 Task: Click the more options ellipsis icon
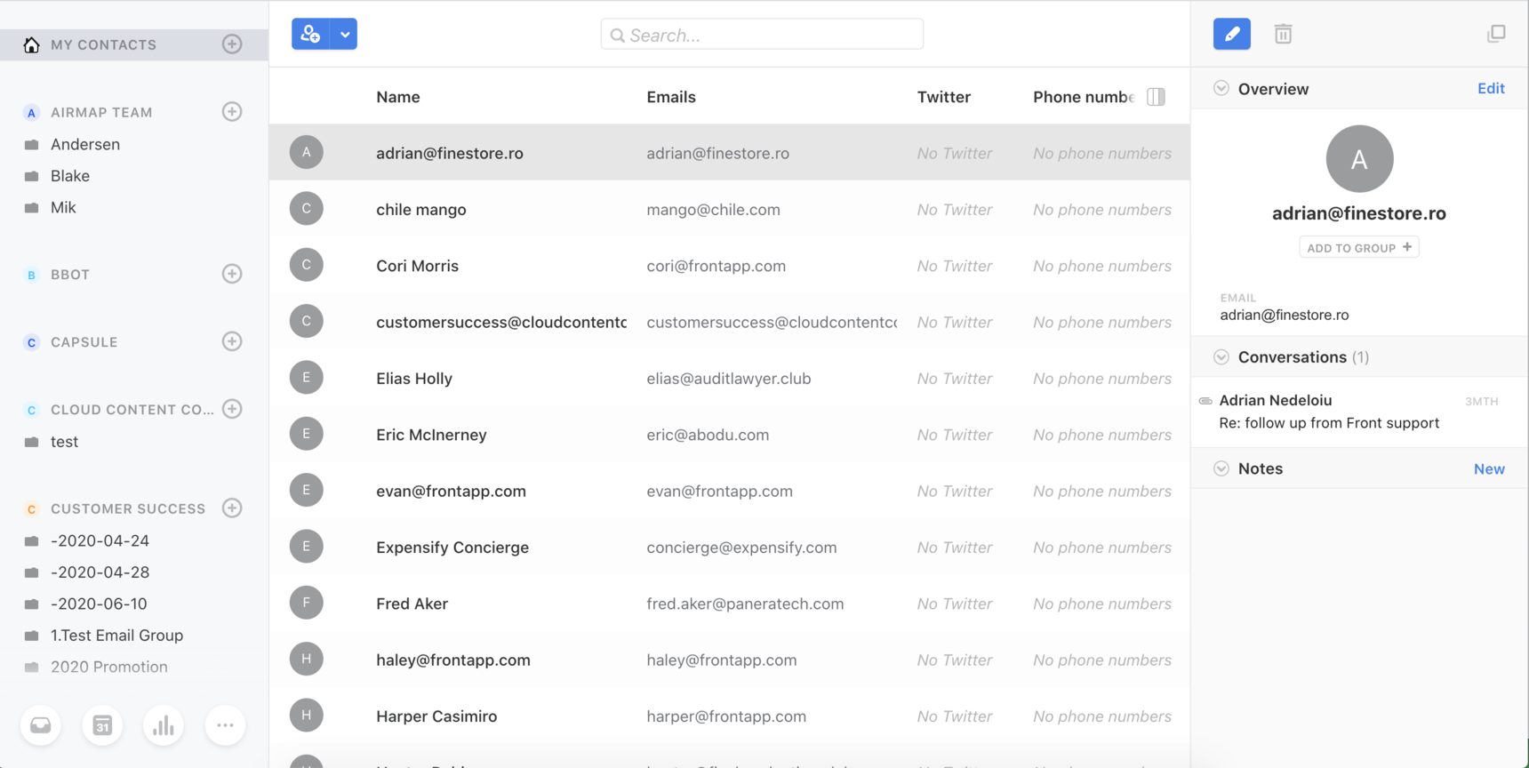(x=225, y=726)
